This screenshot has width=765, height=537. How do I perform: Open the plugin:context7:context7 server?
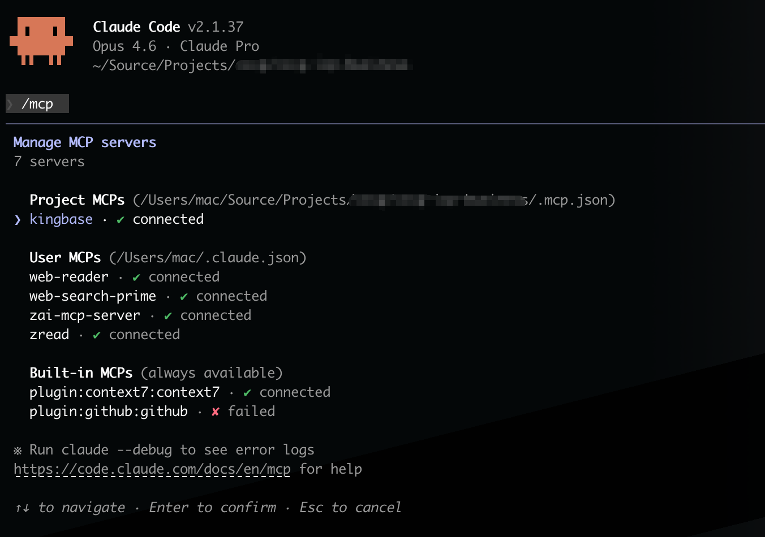click(x=124, y=392)
